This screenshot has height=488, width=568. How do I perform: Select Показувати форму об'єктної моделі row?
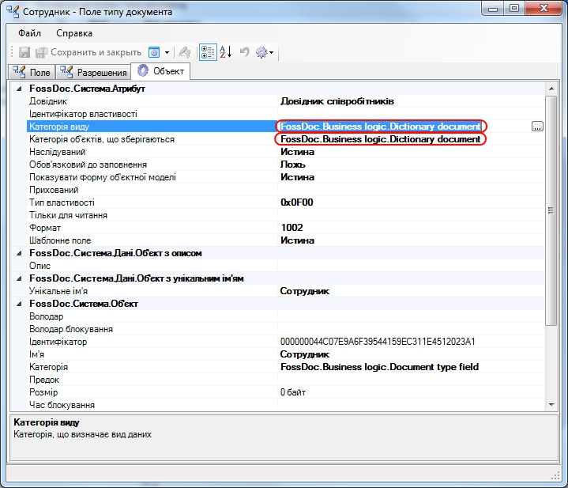(285, 177)
